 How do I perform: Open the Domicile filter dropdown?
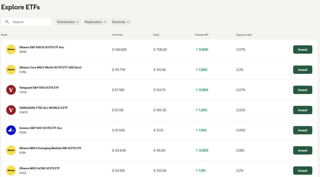[x=121, y=22]
